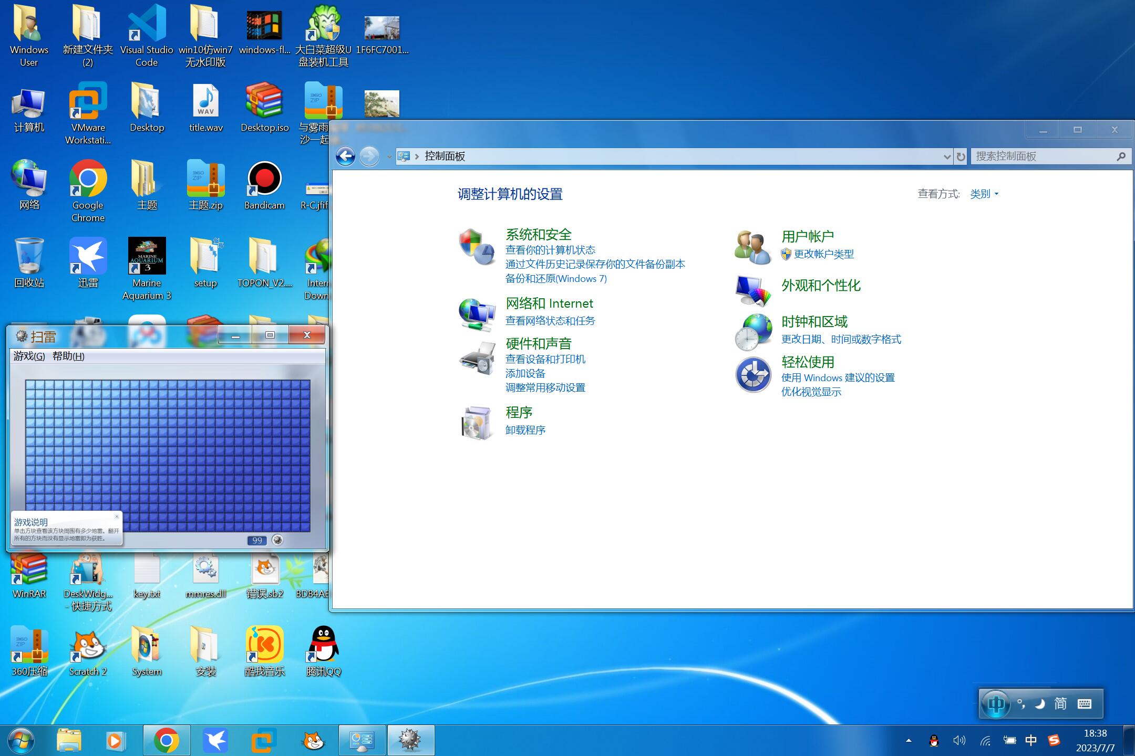Click 备份和还原(Windows 7) link
Viewport: 1135px width, 756px height.
pyautogui.click(x=556, y=278)
